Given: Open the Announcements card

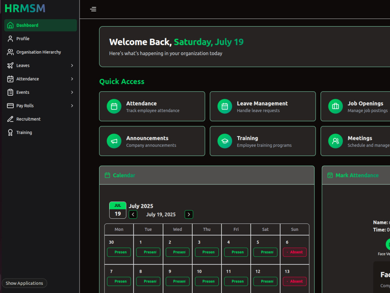Looking at the screenshot, I should tap(152, 141).
